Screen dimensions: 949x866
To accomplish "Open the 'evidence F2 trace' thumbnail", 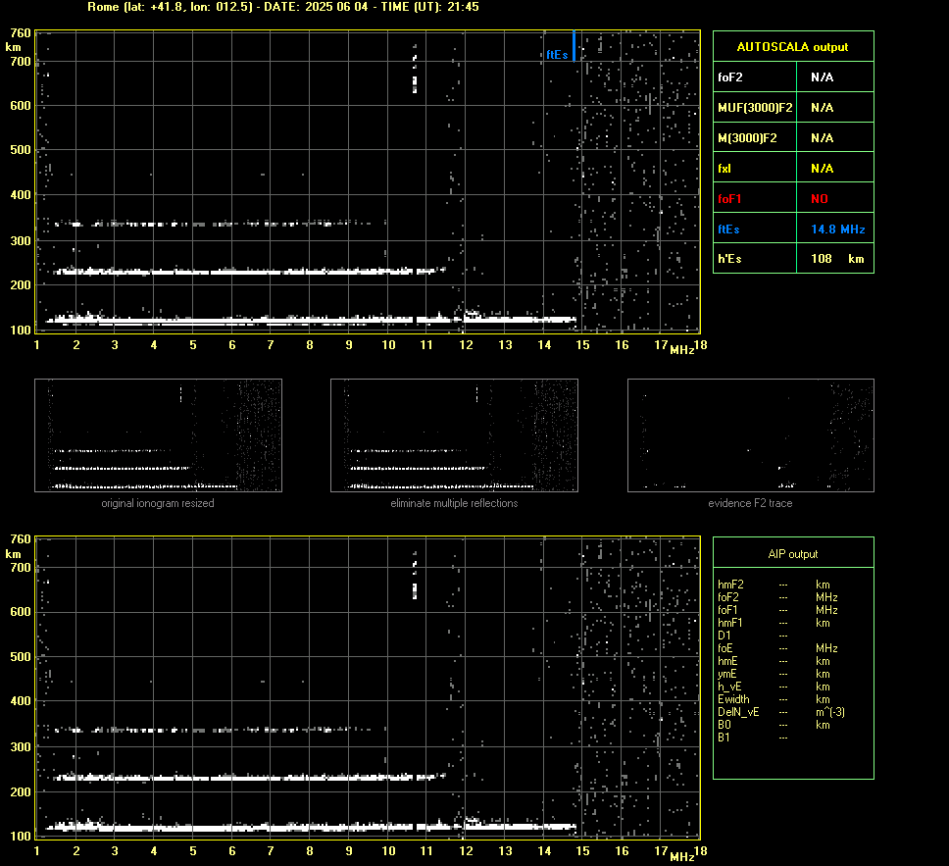I will (751, 435).
